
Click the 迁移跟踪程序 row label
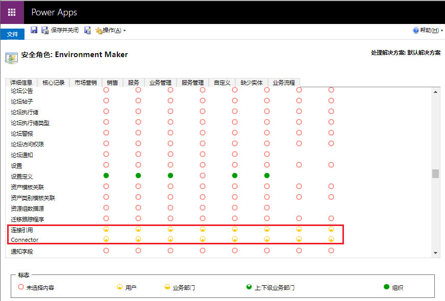[28, 219]
